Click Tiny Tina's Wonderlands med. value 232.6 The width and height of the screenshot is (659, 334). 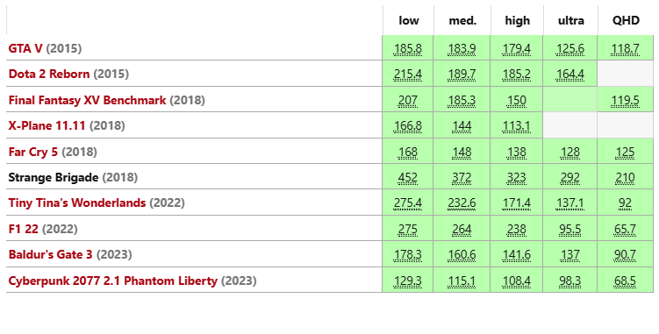pyautogui.click(x=462, y=203)
